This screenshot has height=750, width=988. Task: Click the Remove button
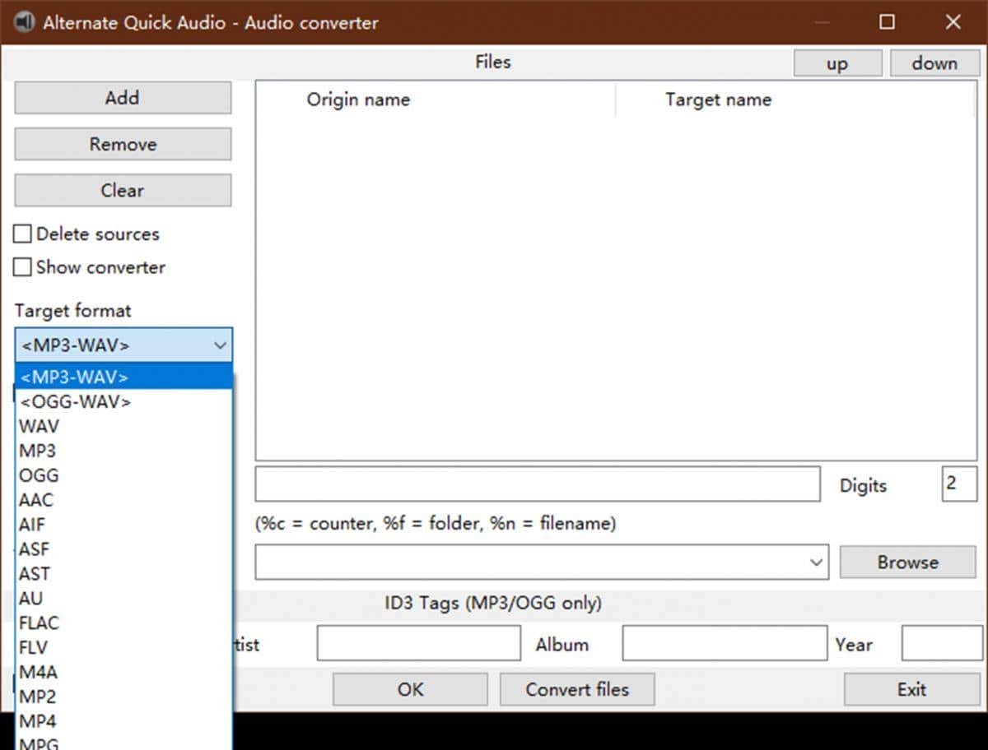(x=123, y=145)
